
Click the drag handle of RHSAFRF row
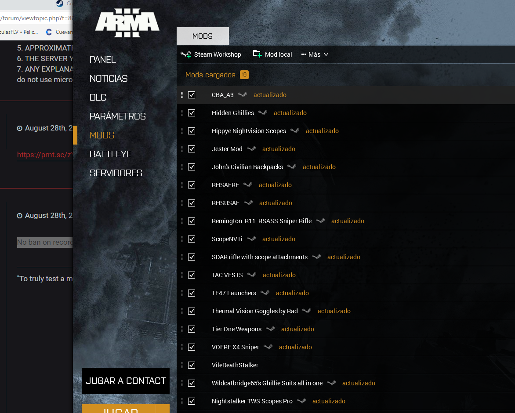182,185
